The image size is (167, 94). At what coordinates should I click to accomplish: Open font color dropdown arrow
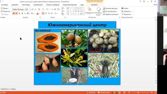pos(40,13)
